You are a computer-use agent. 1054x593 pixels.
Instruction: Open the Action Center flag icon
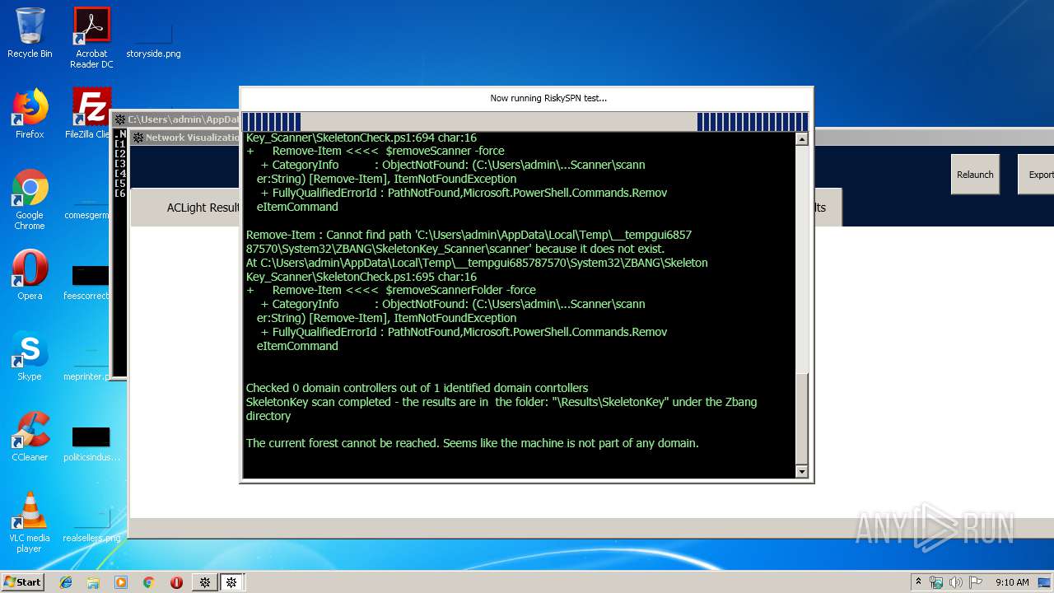click(x=976, y=582)
